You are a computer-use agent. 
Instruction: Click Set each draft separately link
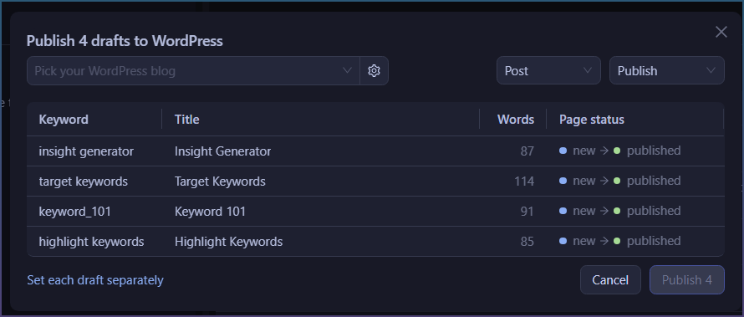tap(95, 280)
